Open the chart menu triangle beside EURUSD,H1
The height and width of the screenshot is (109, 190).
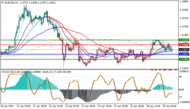tap(3, 3)
